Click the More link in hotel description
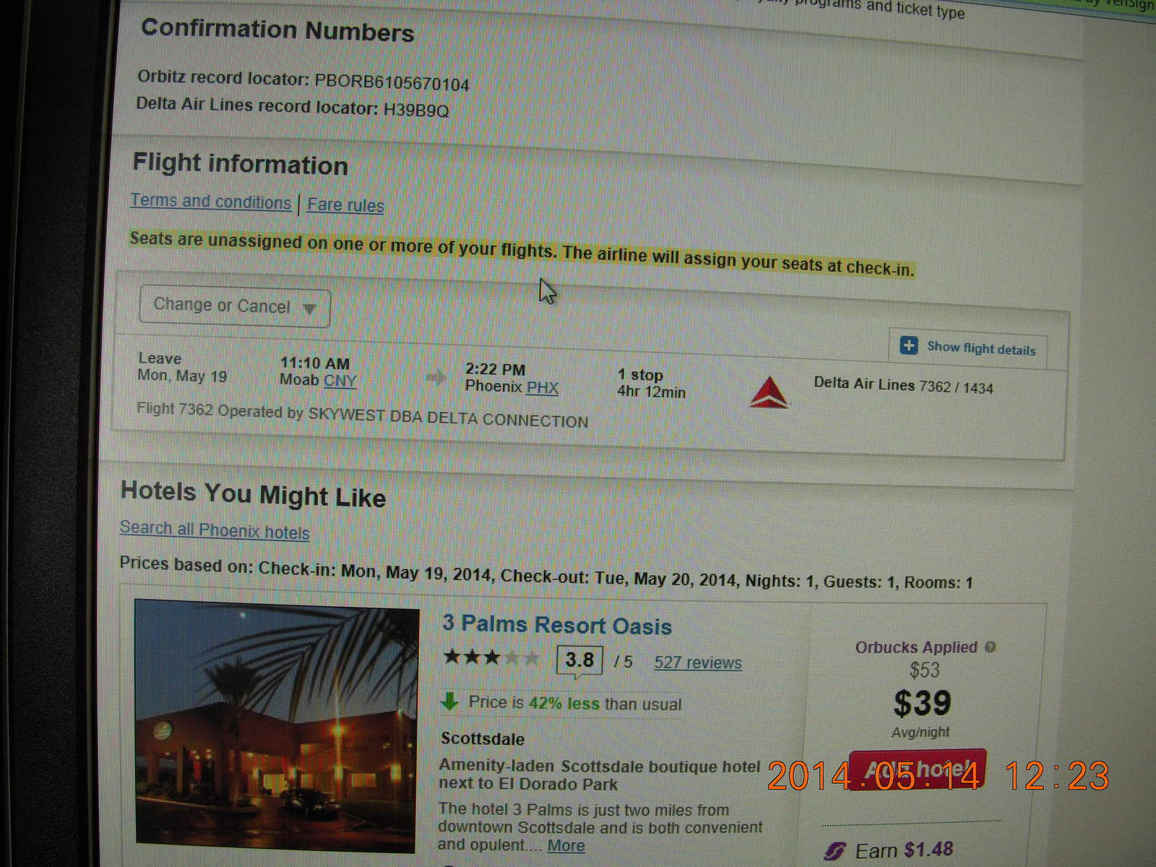Screen dimensions: 1156x867 566,845
